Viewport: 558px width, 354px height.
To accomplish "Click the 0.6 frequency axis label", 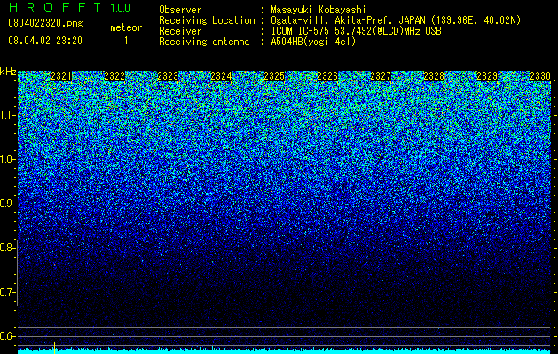I will pos(8,336).
